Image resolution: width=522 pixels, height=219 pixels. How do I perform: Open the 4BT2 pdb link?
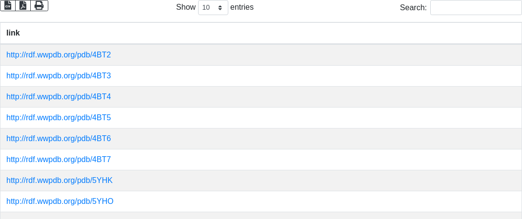pos(59,55)
